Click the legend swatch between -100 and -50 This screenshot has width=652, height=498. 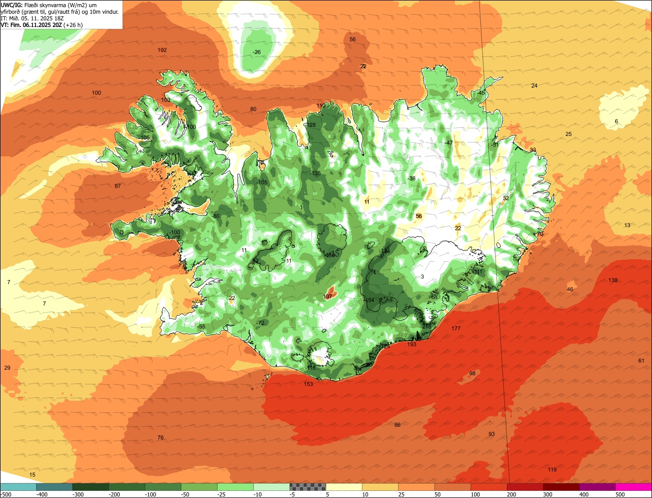(x=163, y=487)
